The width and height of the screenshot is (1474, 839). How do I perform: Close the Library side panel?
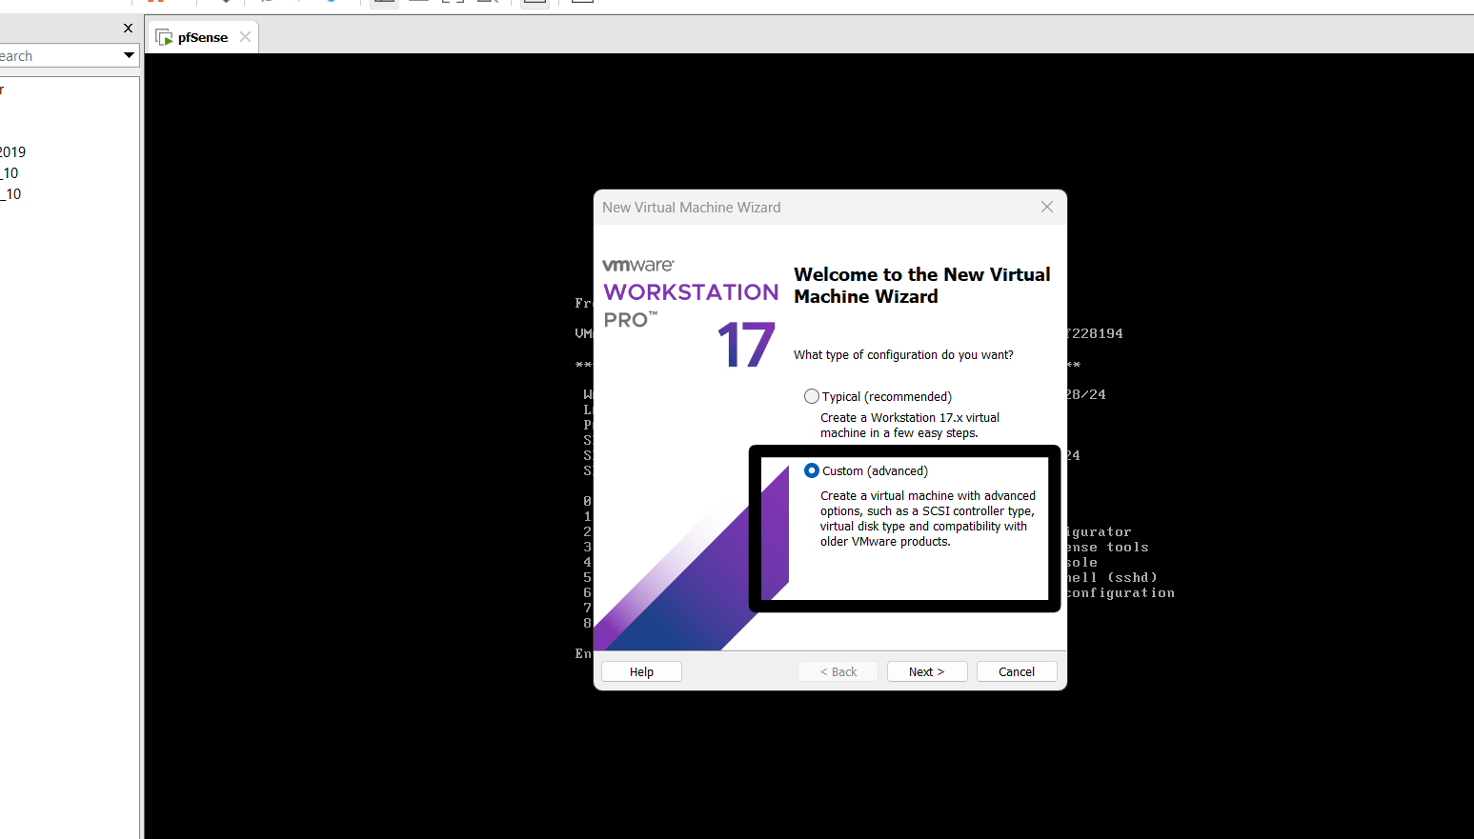(x=129, y=28)
